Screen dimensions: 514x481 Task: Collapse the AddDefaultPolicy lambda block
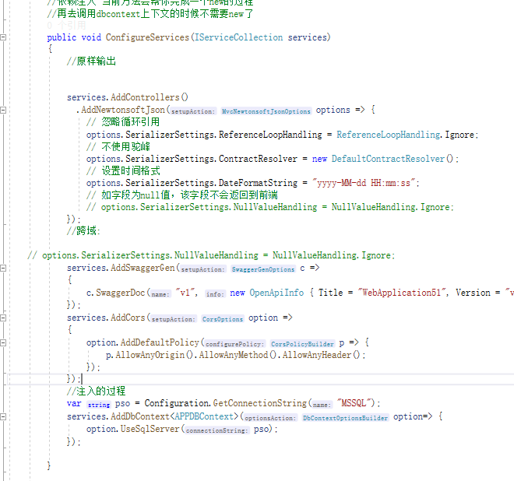point(3,342)
